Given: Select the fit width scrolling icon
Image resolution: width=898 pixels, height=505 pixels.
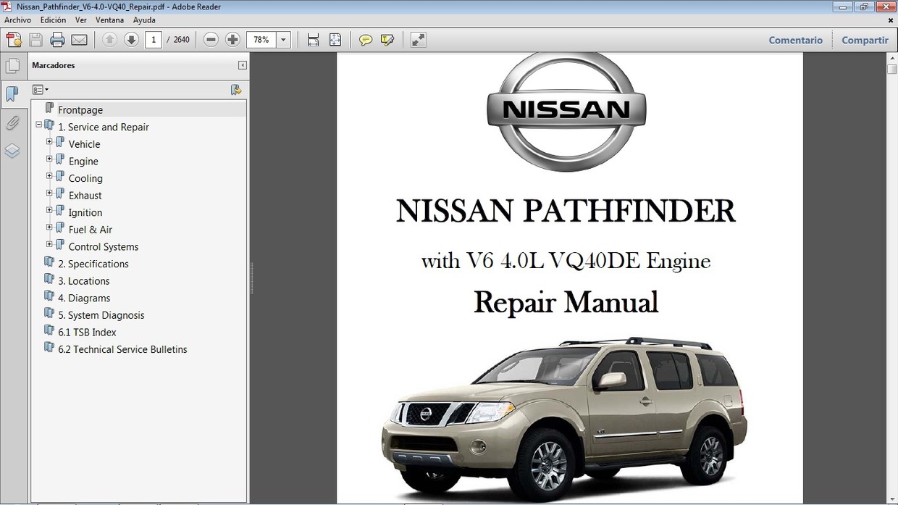Looking at the screenshot, I should (x=313, y=40).
